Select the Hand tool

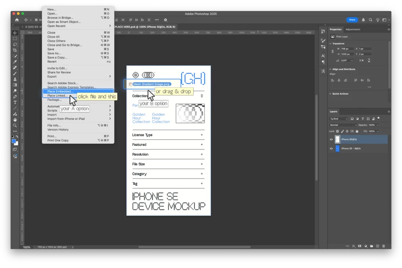point(15,120)
